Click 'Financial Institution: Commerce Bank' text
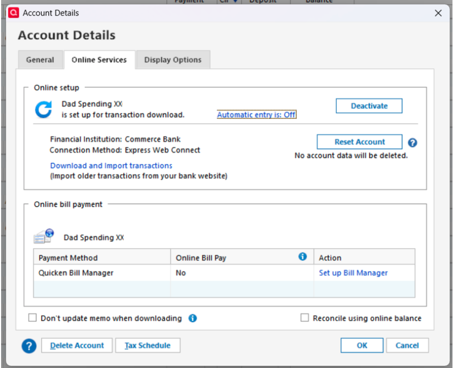 coord(115,139)
